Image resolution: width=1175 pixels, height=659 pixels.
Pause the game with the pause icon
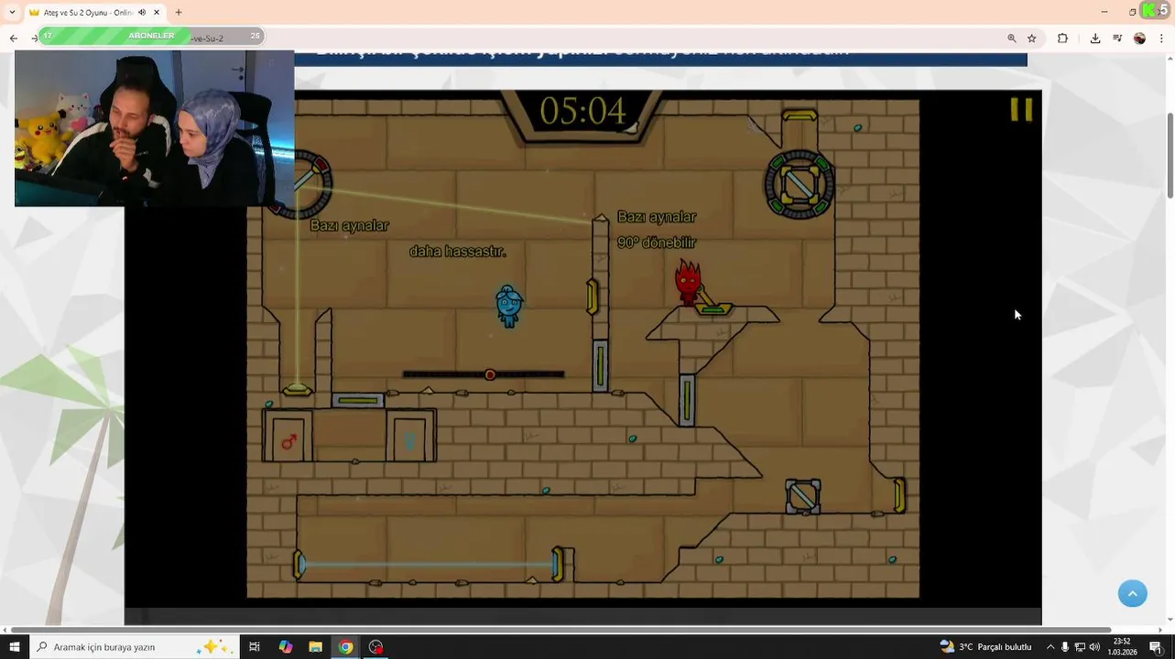[1021, 110]
